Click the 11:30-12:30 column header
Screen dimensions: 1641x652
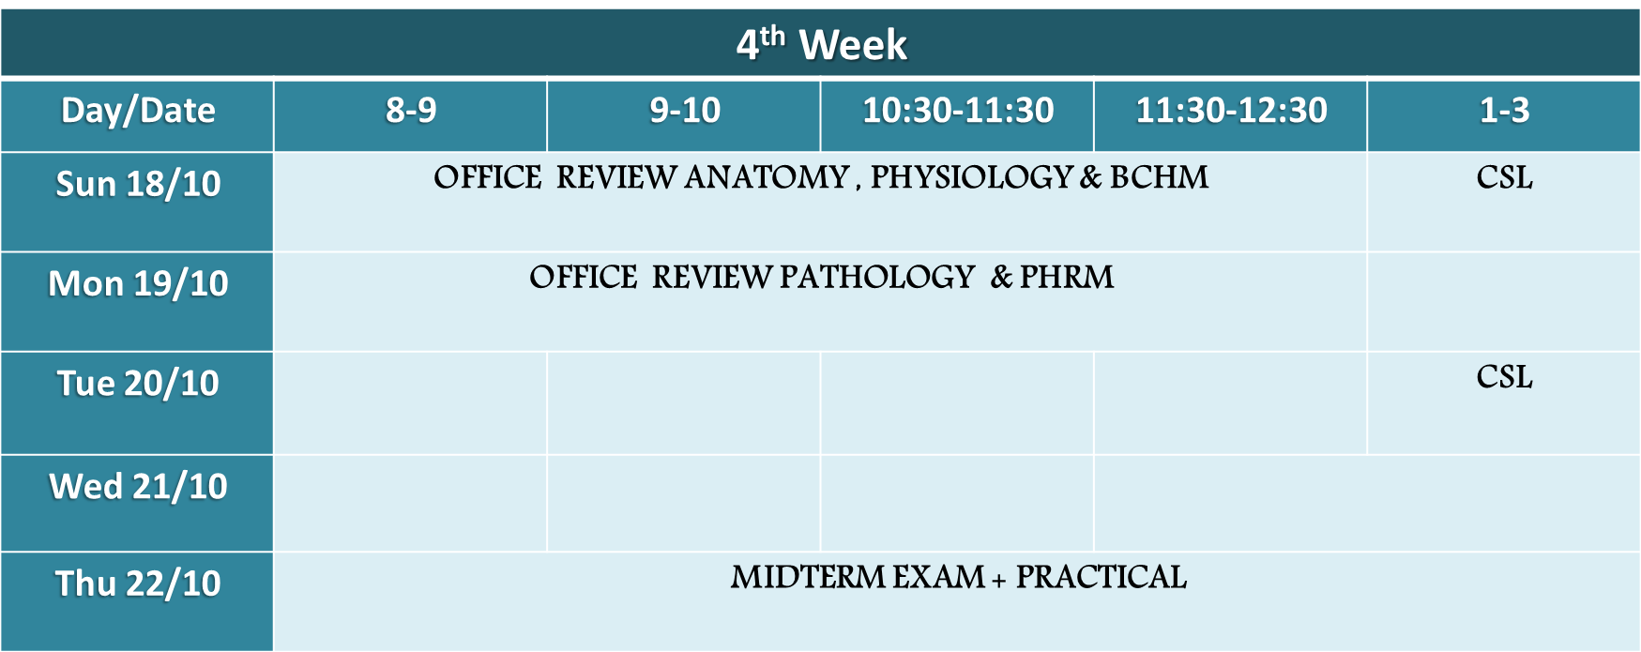(1231, 115)
